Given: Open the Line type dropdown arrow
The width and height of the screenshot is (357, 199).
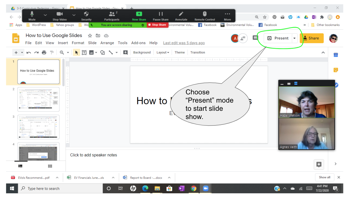Looking at the screenshot, I should click(x=117, y=53).
